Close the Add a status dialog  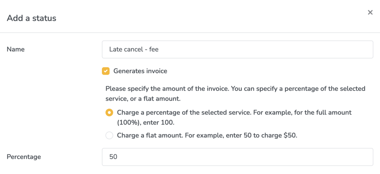(x=370, y=13)
